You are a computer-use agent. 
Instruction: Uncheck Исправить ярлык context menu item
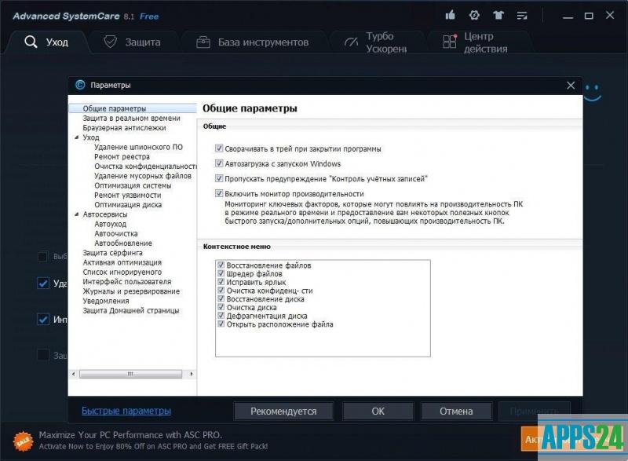point(221,282)
